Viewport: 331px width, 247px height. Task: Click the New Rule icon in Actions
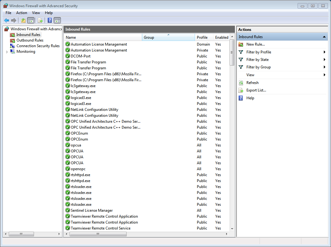[241, 44]
